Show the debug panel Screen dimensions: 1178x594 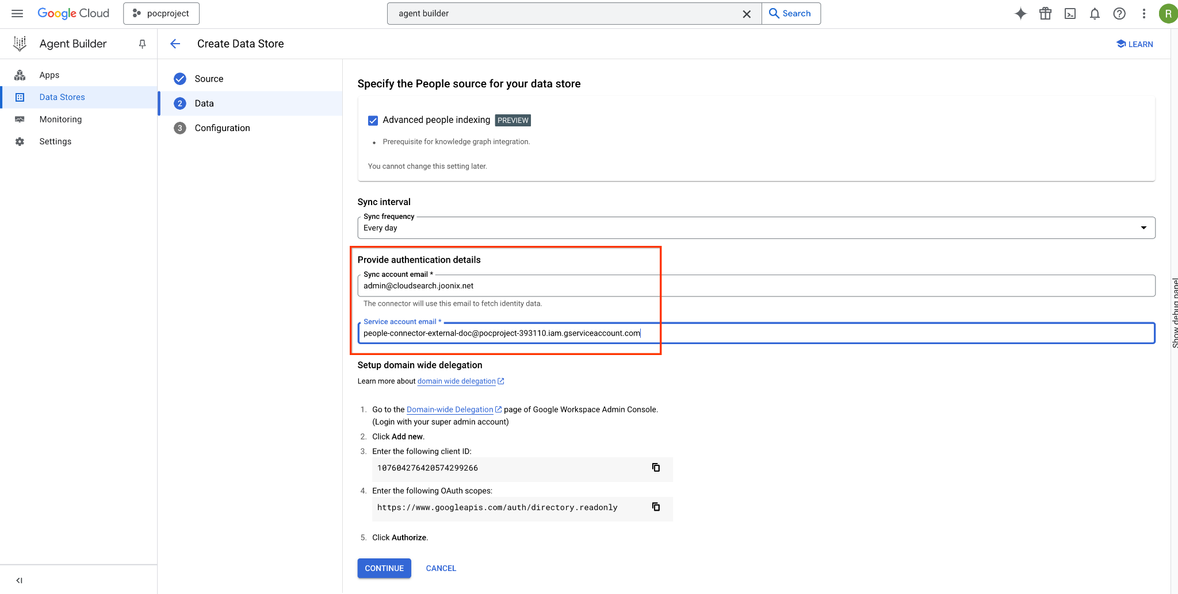[1175, 313]
